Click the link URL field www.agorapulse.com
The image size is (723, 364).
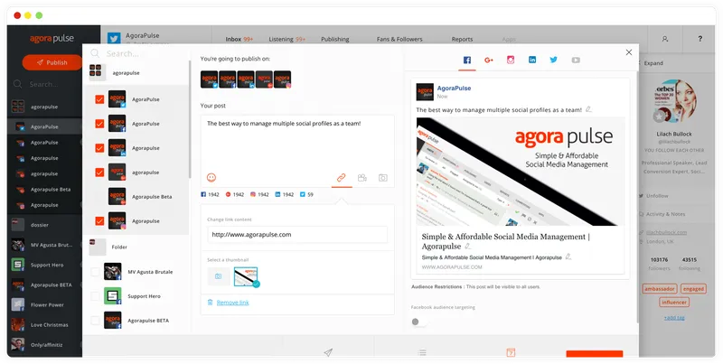(297, 235)
